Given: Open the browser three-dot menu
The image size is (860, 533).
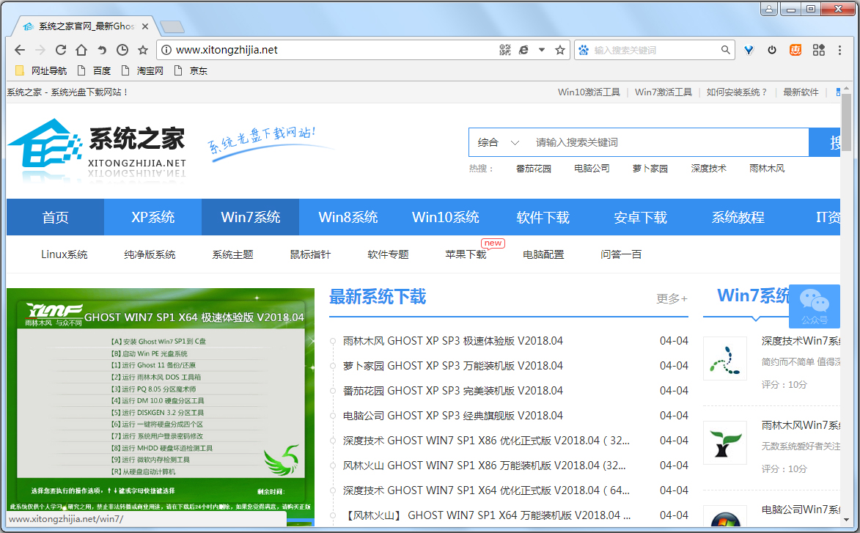Looking at the screenshot, I should click(x=839, y=50).
